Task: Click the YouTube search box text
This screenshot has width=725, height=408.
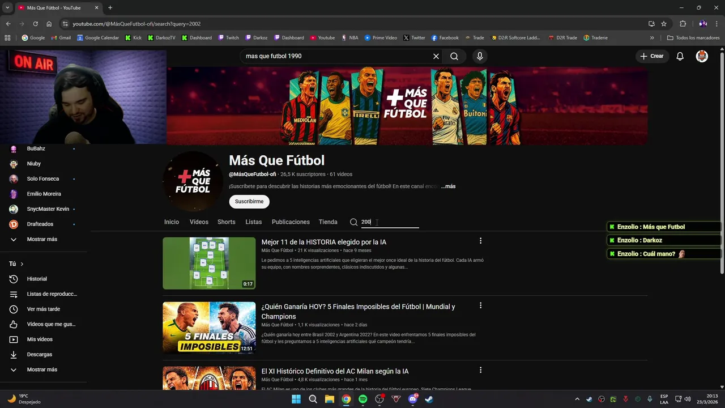Action: 274,56
